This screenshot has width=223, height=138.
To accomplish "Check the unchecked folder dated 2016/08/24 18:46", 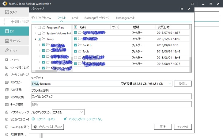I will (76, 57).
